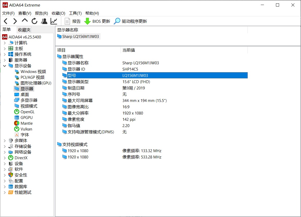The image size is (301, 217).
Task: Expand the 主板 tree node
Action: [x=5, y=49]
